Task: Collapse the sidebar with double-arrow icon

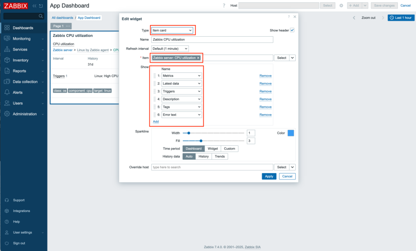Action: click(35, 5)
